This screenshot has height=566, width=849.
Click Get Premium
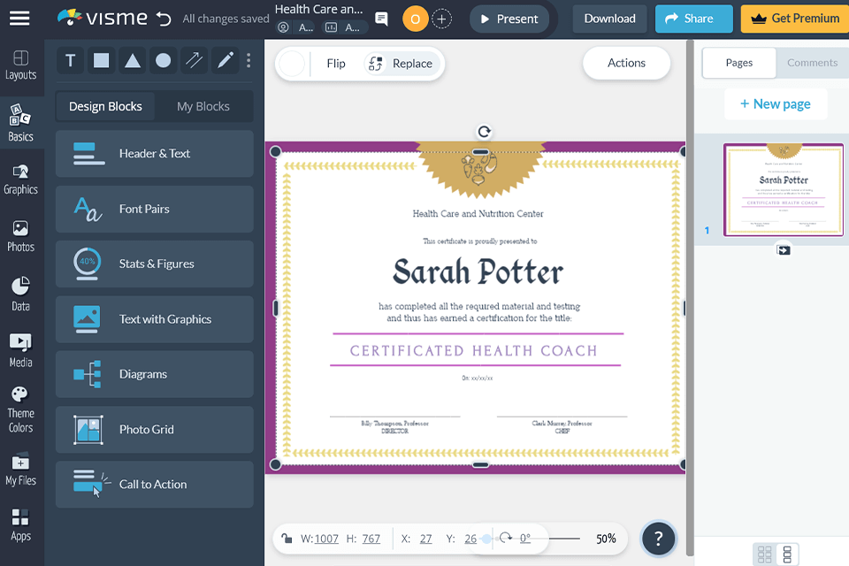(x=795, y=19)
